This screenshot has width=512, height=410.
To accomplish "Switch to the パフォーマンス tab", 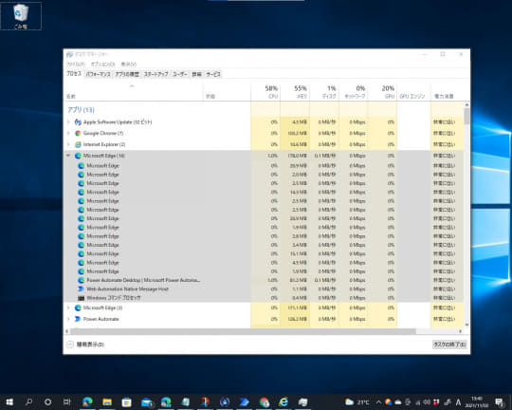I will pyautogui.click(x=98, y=74).
